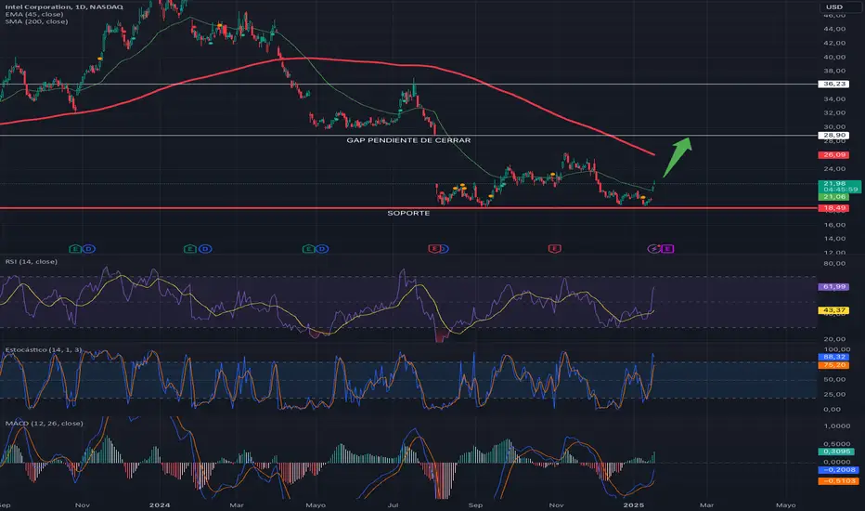865x511 pixels.
Task: Click the red E earnings marker near November
Action: click(554, 249)
